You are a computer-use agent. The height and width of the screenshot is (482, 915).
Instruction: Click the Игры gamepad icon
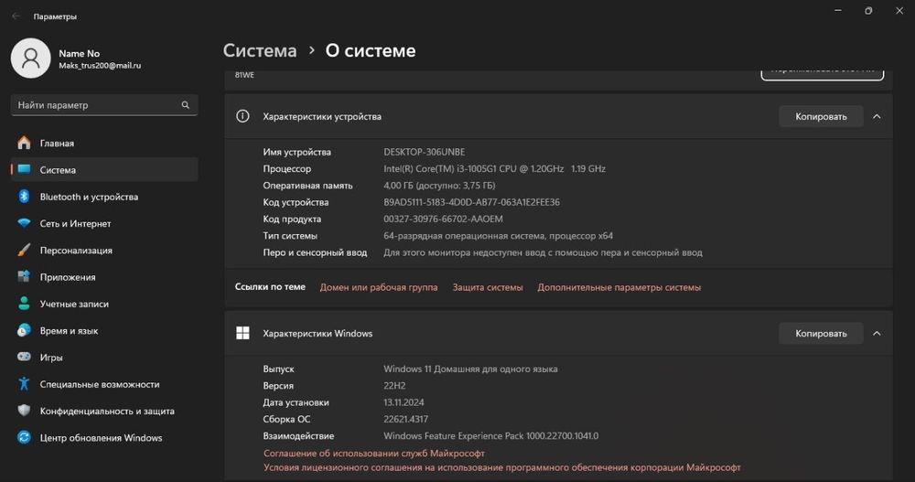(24, 357)
